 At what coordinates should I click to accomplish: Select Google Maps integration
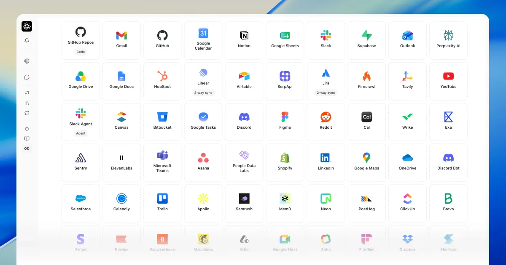[x=367, y=163]
